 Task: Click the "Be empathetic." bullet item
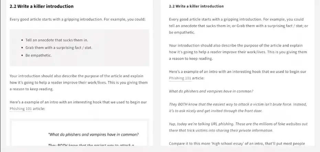[38, 55]
